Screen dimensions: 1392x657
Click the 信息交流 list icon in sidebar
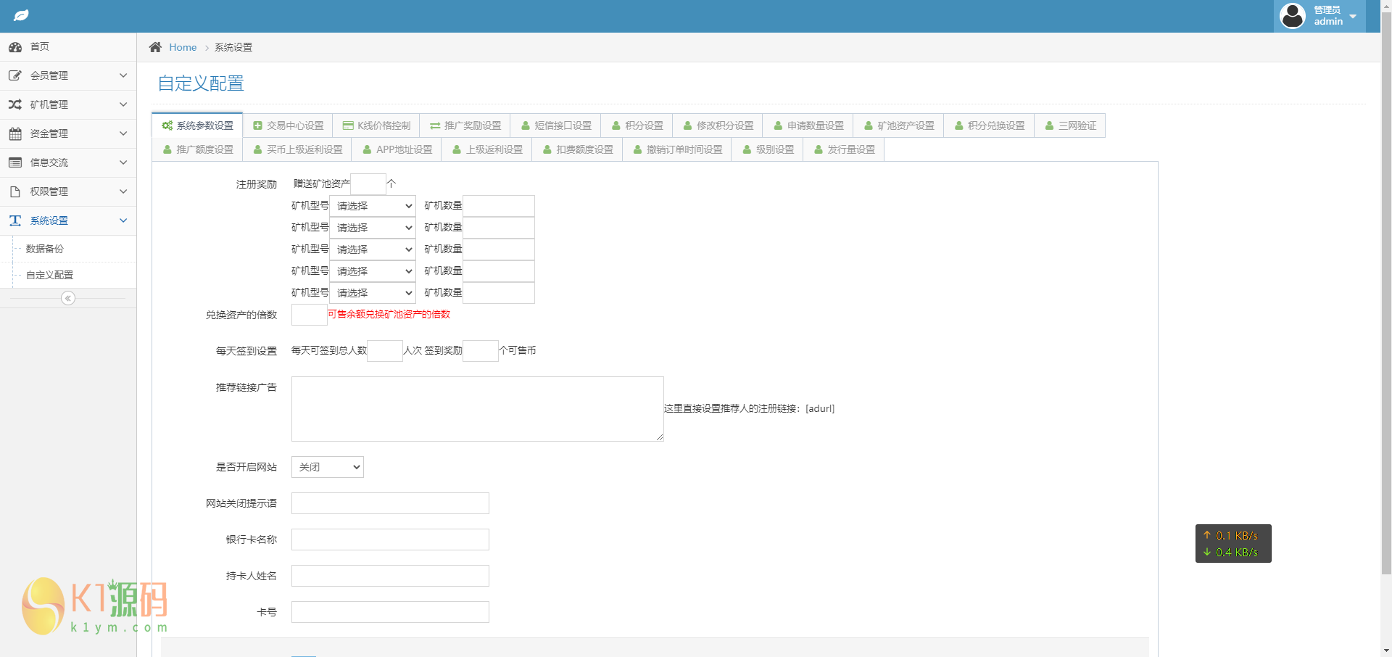[15, 162]
